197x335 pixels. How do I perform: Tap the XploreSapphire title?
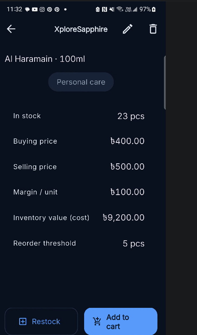coord(81,29)
